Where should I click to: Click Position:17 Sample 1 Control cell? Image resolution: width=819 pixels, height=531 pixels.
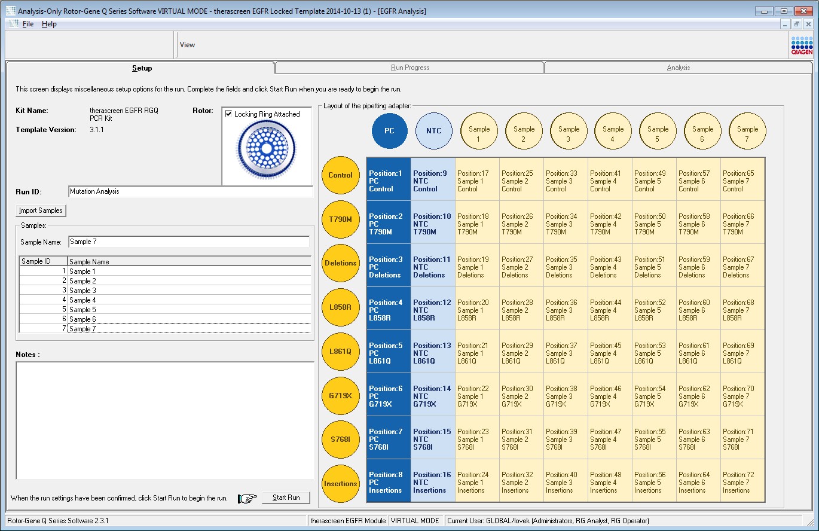click(477, 179)
